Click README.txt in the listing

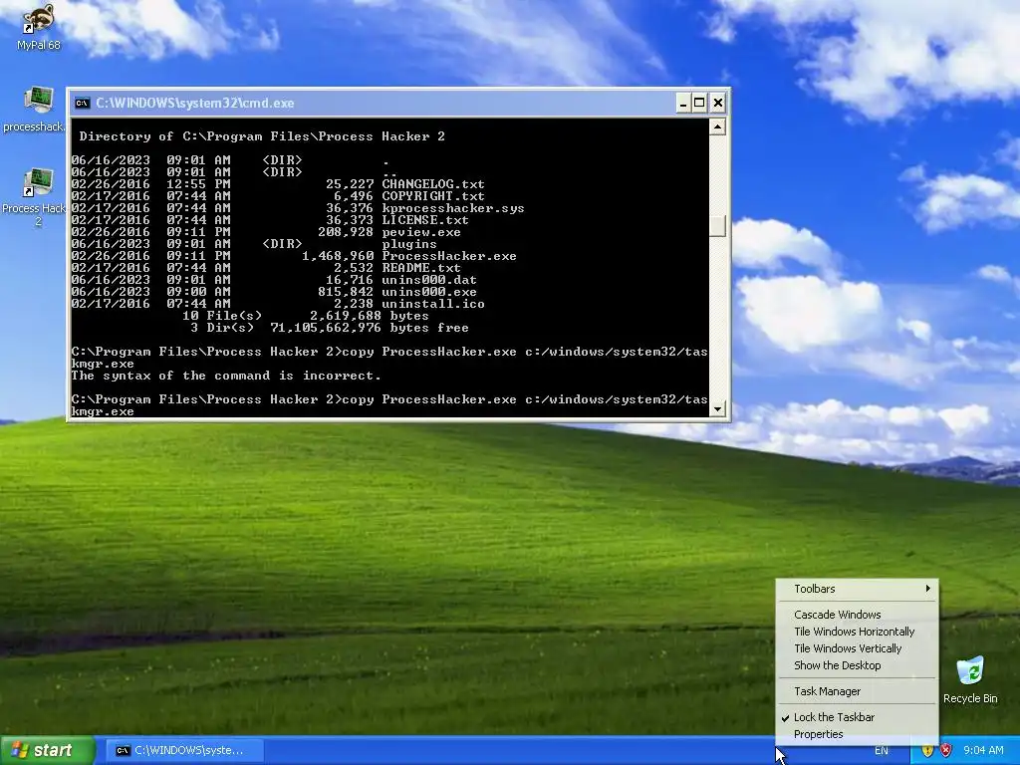click(x=421, y=268)
